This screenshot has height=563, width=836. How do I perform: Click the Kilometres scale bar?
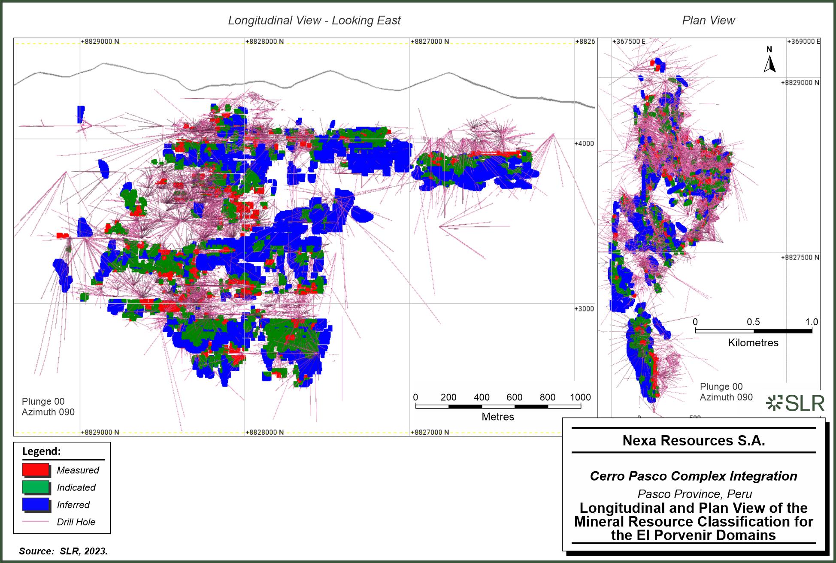753,331
